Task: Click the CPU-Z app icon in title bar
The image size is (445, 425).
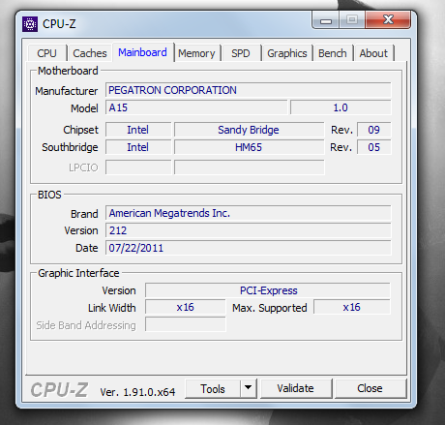Action: [30, 24]
